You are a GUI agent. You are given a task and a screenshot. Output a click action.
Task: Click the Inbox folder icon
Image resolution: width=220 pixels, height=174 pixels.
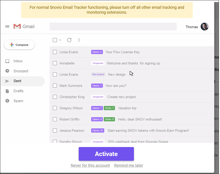tap(7, 61)
